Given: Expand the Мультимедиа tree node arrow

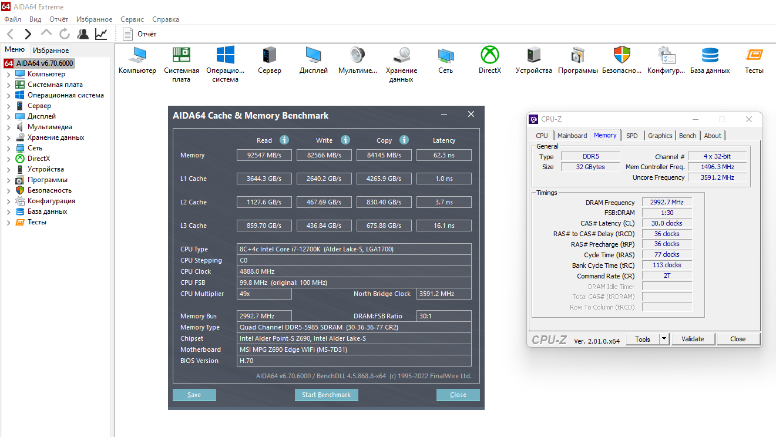Looking at the screenshot, I should [8, 127].
